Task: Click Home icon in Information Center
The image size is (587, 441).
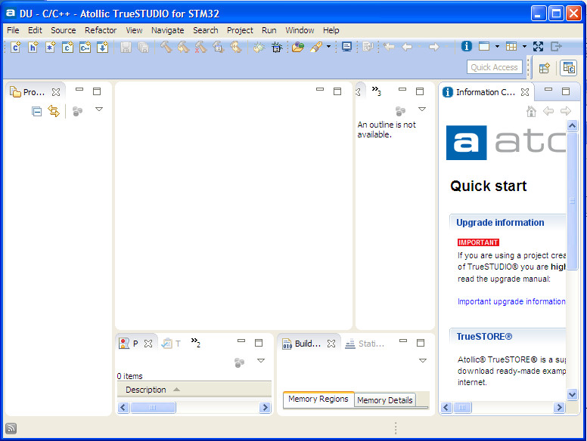Action: click(531, 111)
